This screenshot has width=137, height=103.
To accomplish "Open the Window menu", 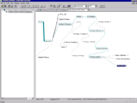I will coord(23,3).
